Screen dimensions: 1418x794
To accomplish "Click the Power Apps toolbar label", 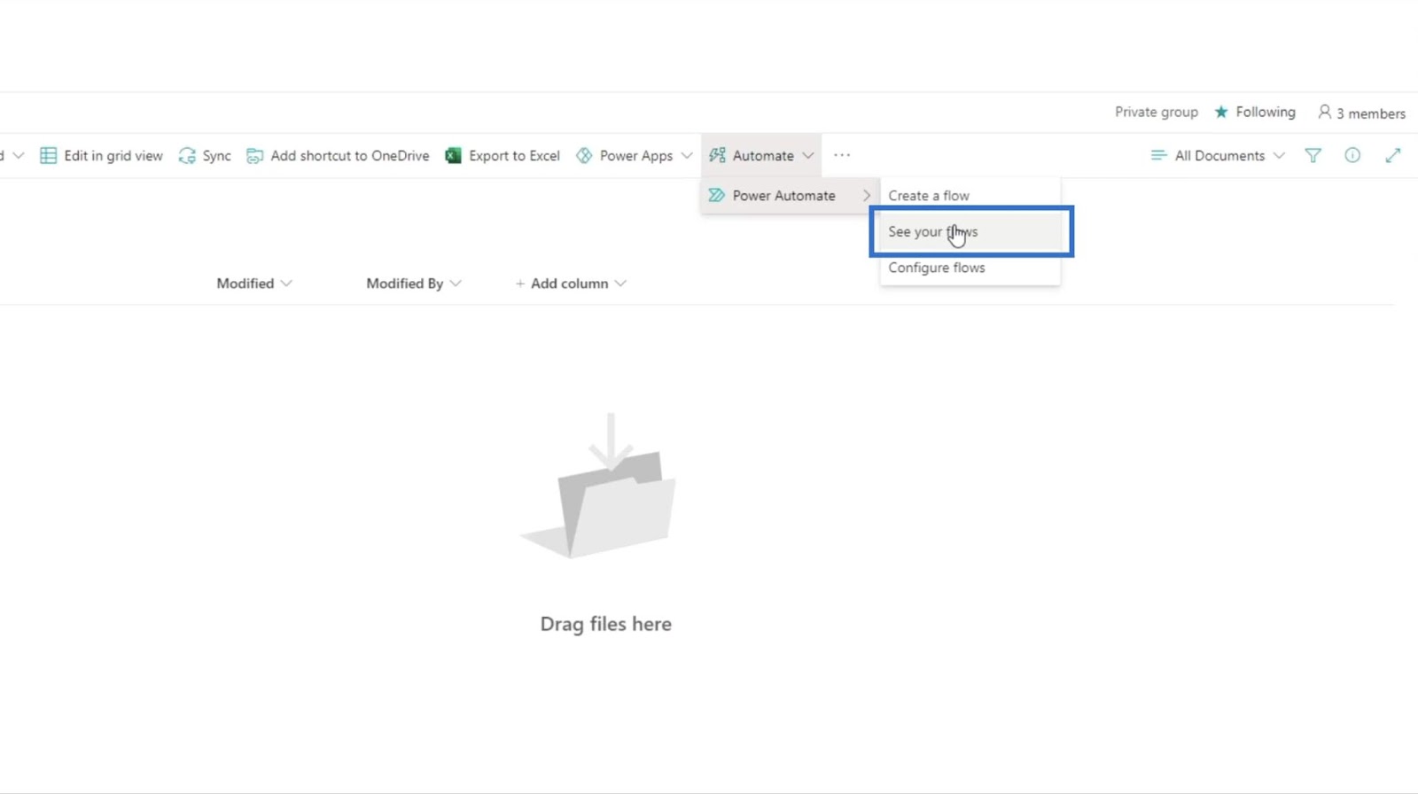I will click(636, 156).
